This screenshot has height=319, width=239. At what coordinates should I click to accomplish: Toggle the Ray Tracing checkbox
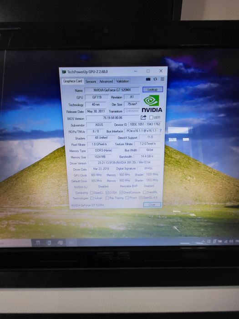point(107,198)
